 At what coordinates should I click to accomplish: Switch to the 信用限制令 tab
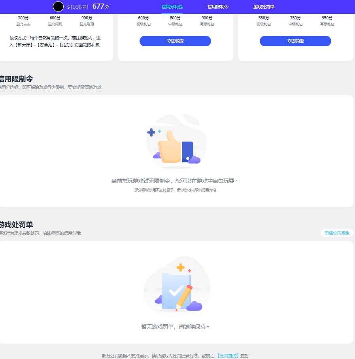[218, 7]
